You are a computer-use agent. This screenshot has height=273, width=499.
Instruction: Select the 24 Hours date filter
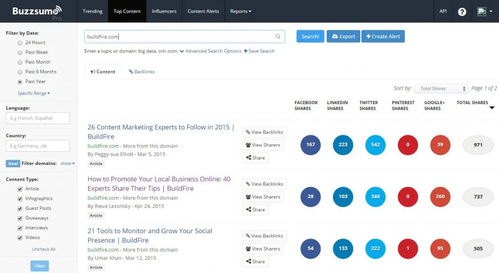pyautogui.click(x=20, y=43)
